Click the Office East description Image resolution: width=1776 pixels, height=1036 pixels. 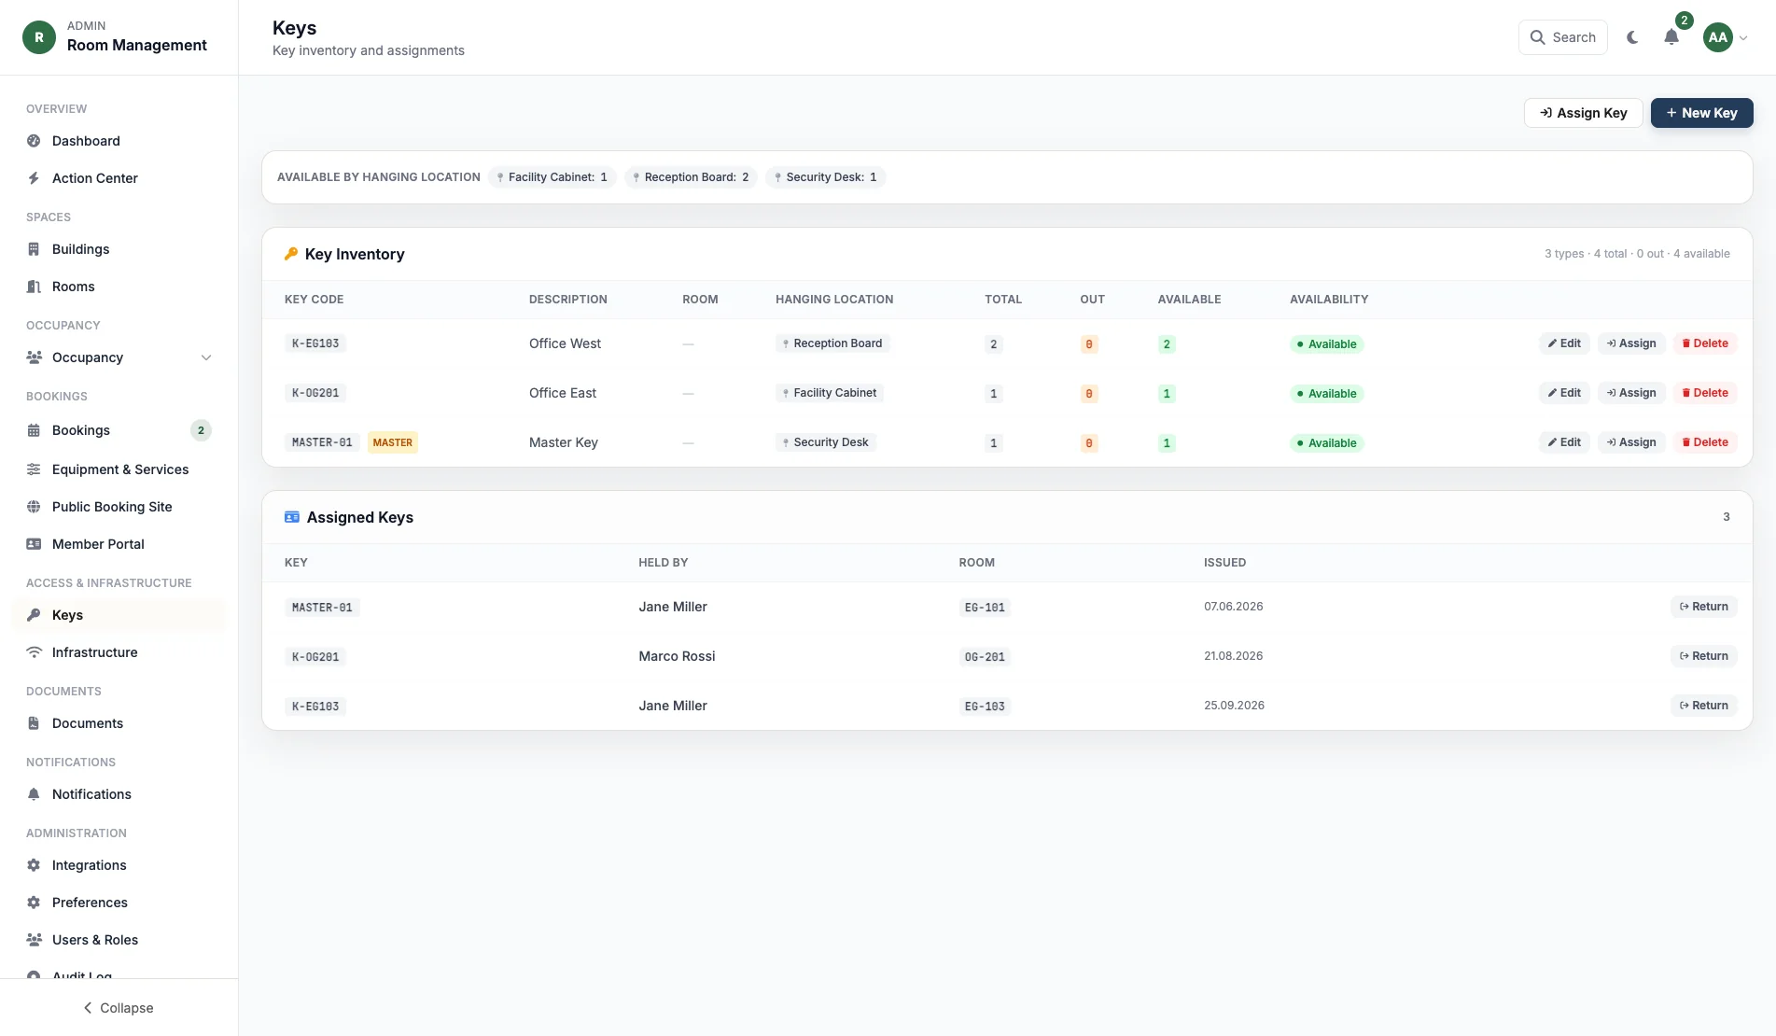(563, 393)
